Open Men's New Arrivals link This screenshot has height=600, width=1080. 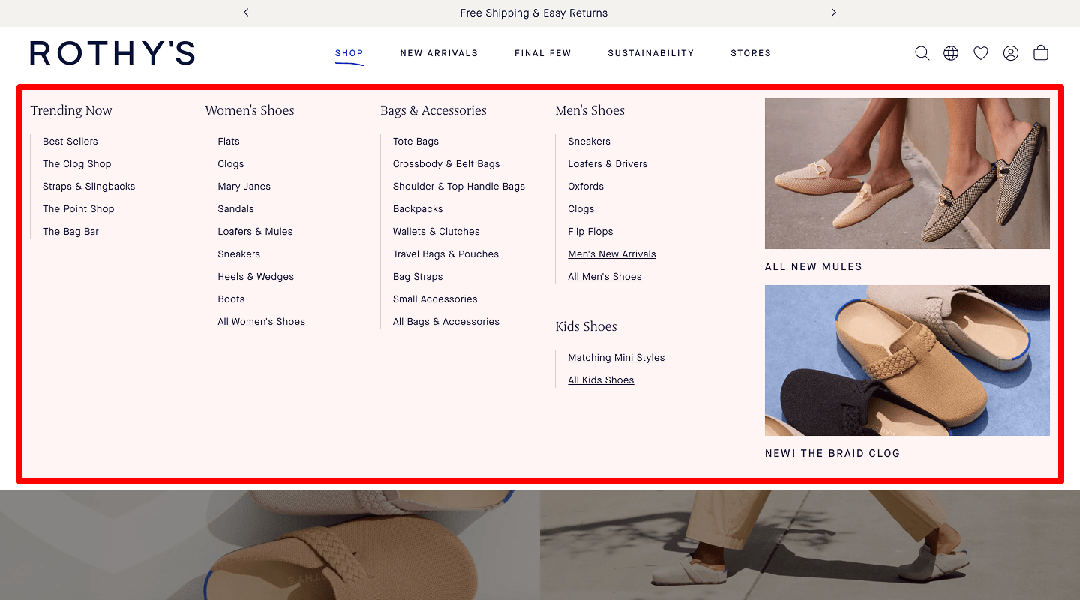coord(611,253)
